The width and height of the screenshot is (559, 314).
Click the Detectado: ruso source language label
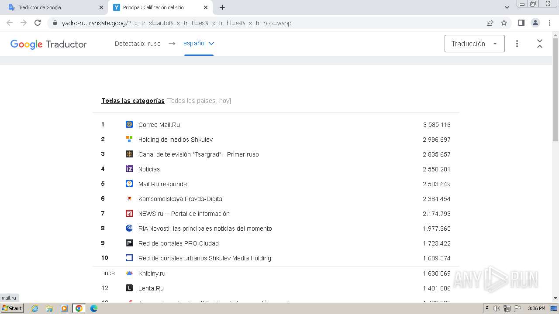click(x=138, y=44)
